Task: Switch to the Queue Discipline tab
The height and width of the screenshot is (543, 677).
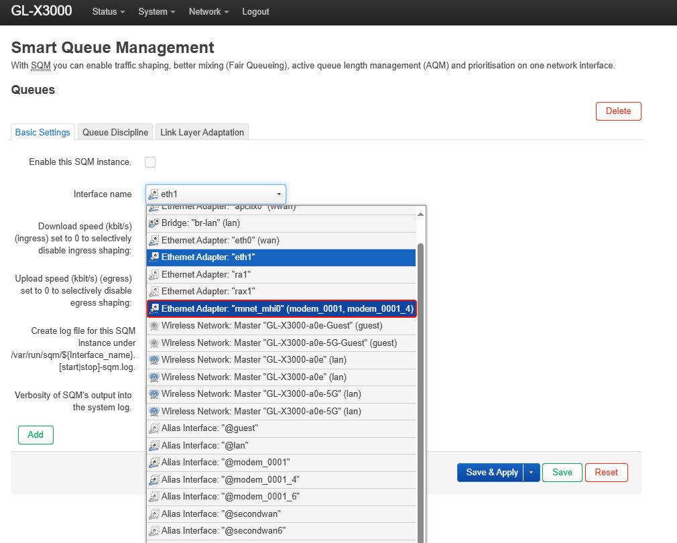Action: tap(115, 133)
